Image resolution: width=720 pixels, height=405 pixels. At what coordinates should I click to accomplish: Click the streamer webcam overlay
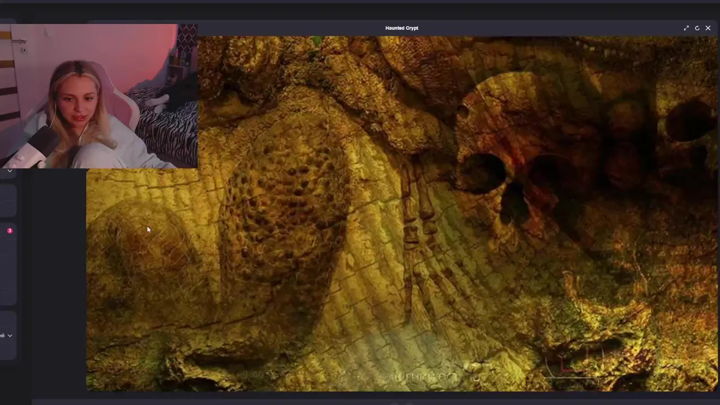[x=98, y=96]
